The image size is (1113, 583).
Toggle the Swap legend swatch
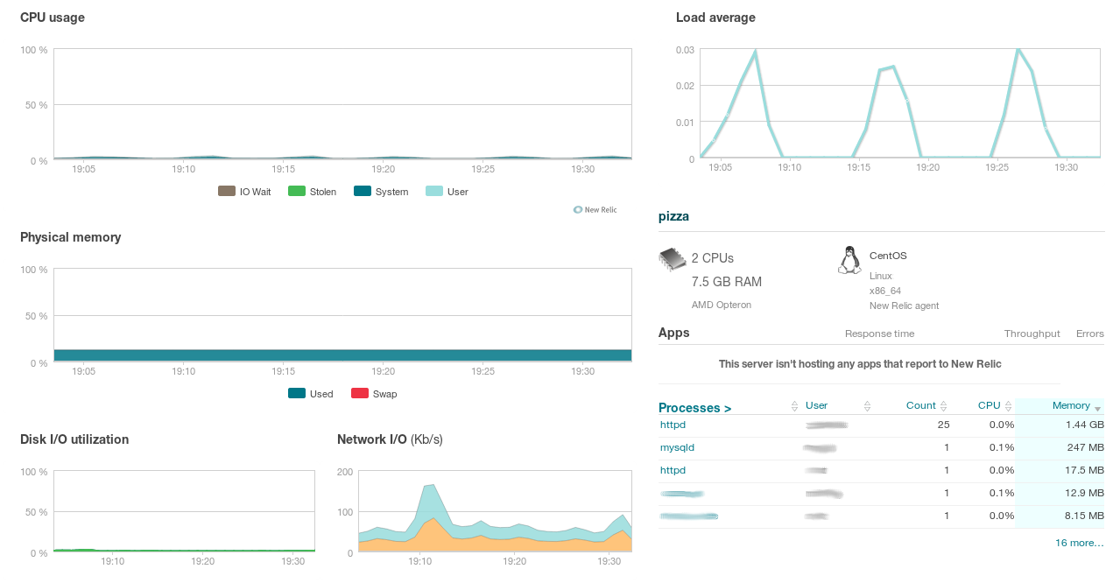359,393
